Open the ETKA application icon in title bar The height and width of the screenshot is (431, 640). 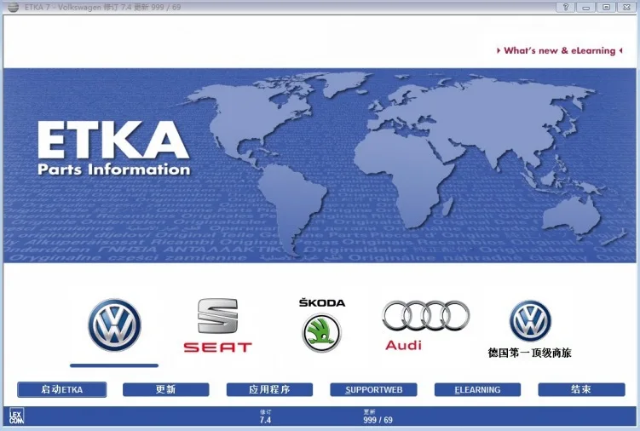(x=13, y=7)
